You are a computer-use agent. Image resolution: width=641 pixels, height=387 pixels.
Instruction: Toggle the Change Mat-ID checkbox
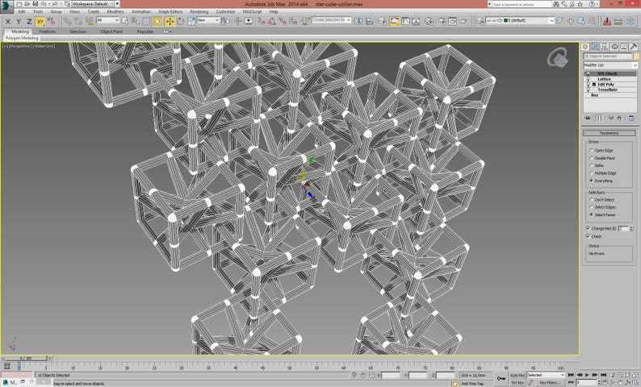pos(588,228)
